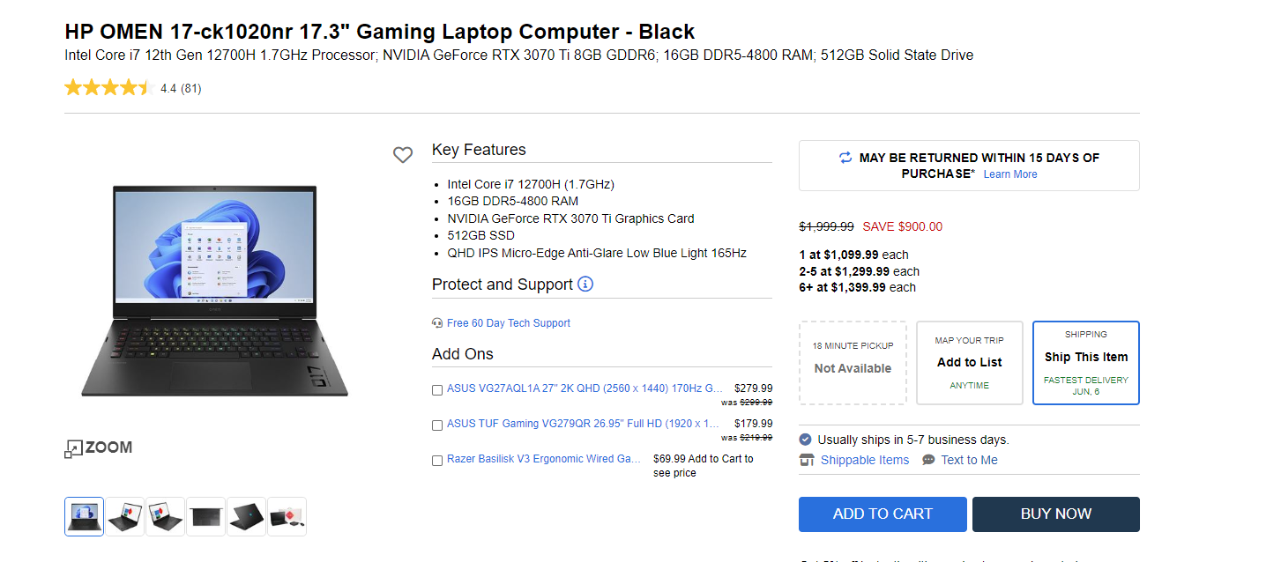View the laptop rear lid thumbnail
Screen dimensions: 1281x562
point(246,516)
